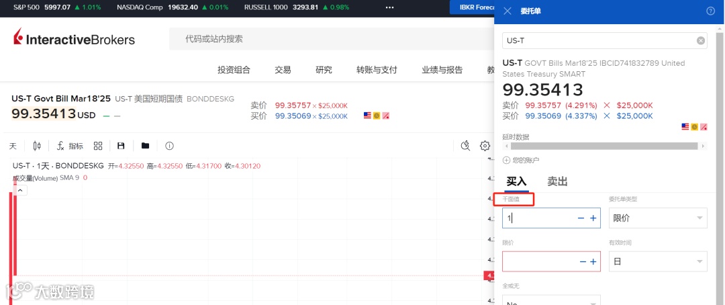Click the delayed-data clock icon in order panel
Screen dimensions: 725x305
[x=695, y=126]
